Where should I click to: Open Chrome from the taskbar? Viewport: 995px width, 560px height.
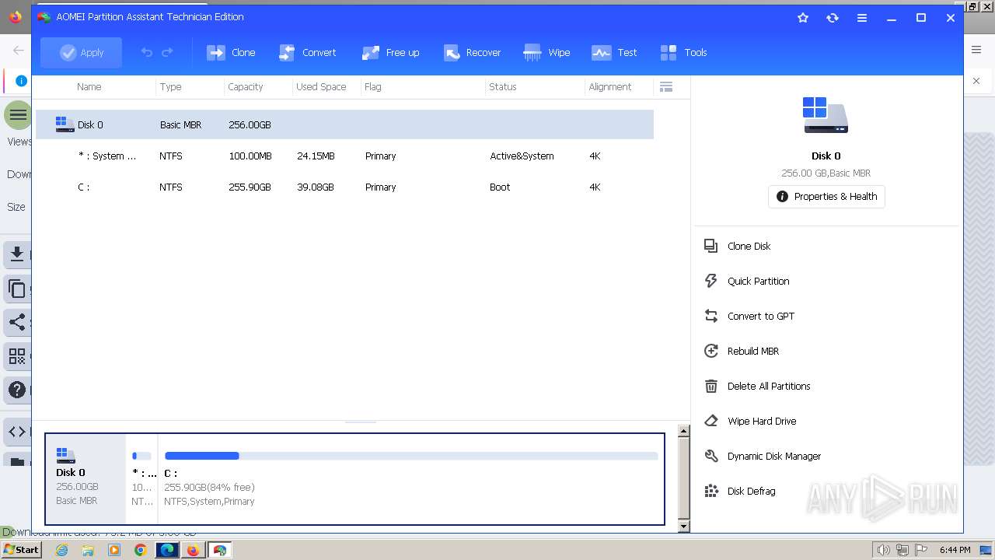pos(140,550)
